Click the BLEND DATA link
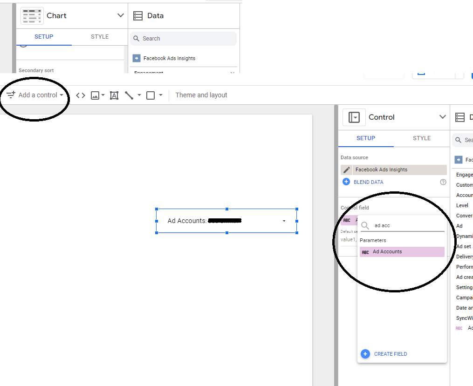Screen dimensions: 473x386 368,182
